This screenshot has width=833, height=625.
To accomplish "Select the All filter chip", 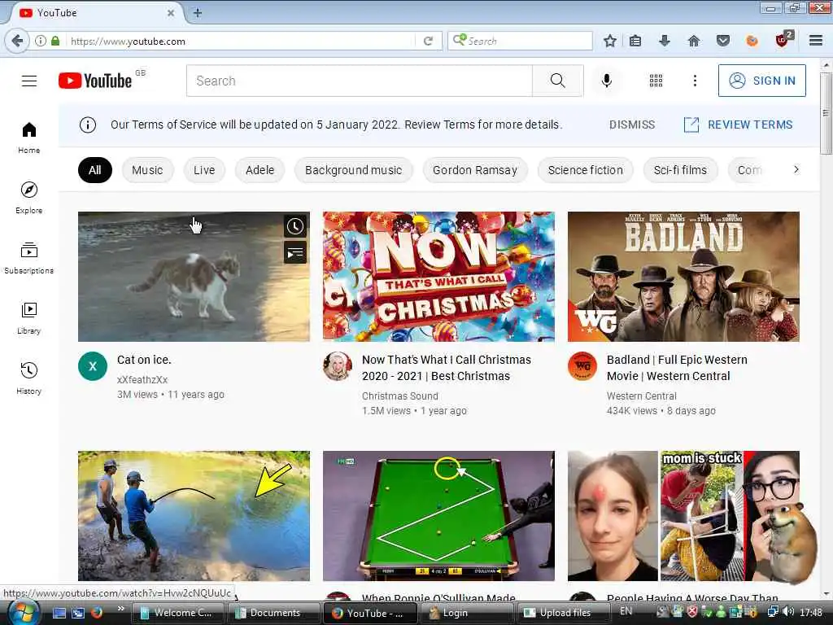I will (x=95, y=170).
